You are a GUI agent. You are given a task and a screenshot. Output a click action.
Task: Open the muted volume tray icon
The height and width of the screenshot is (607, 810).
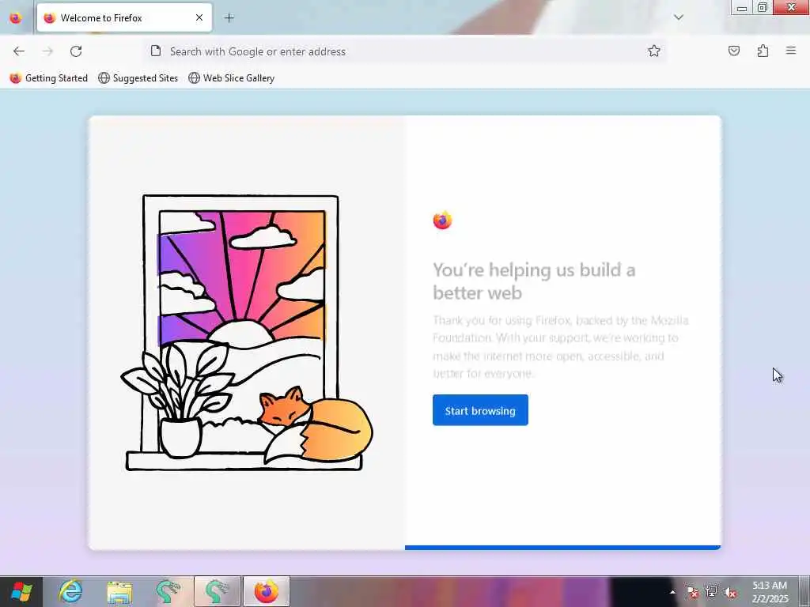click(x=730, y=593)
